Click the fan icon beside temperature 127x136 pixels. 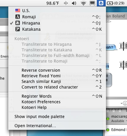pos(66,3)
